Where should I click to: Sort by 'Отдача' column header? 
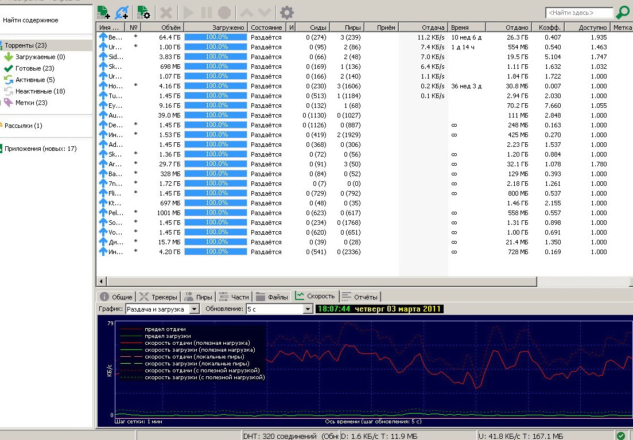tap(423, 28)
